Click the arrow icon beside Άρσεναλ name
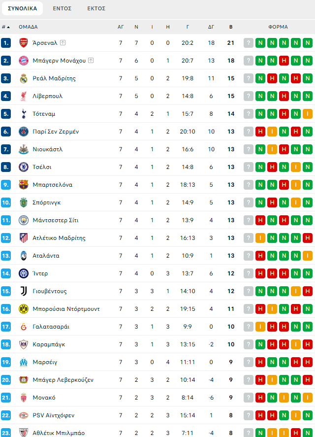 [x=63, y=43]
